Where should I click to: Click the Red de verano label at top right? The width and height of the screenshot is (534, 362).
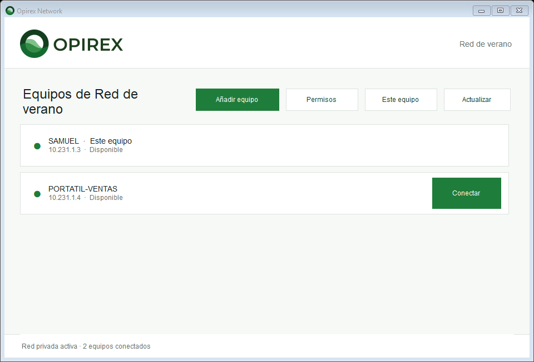click(x=485, y=44)
